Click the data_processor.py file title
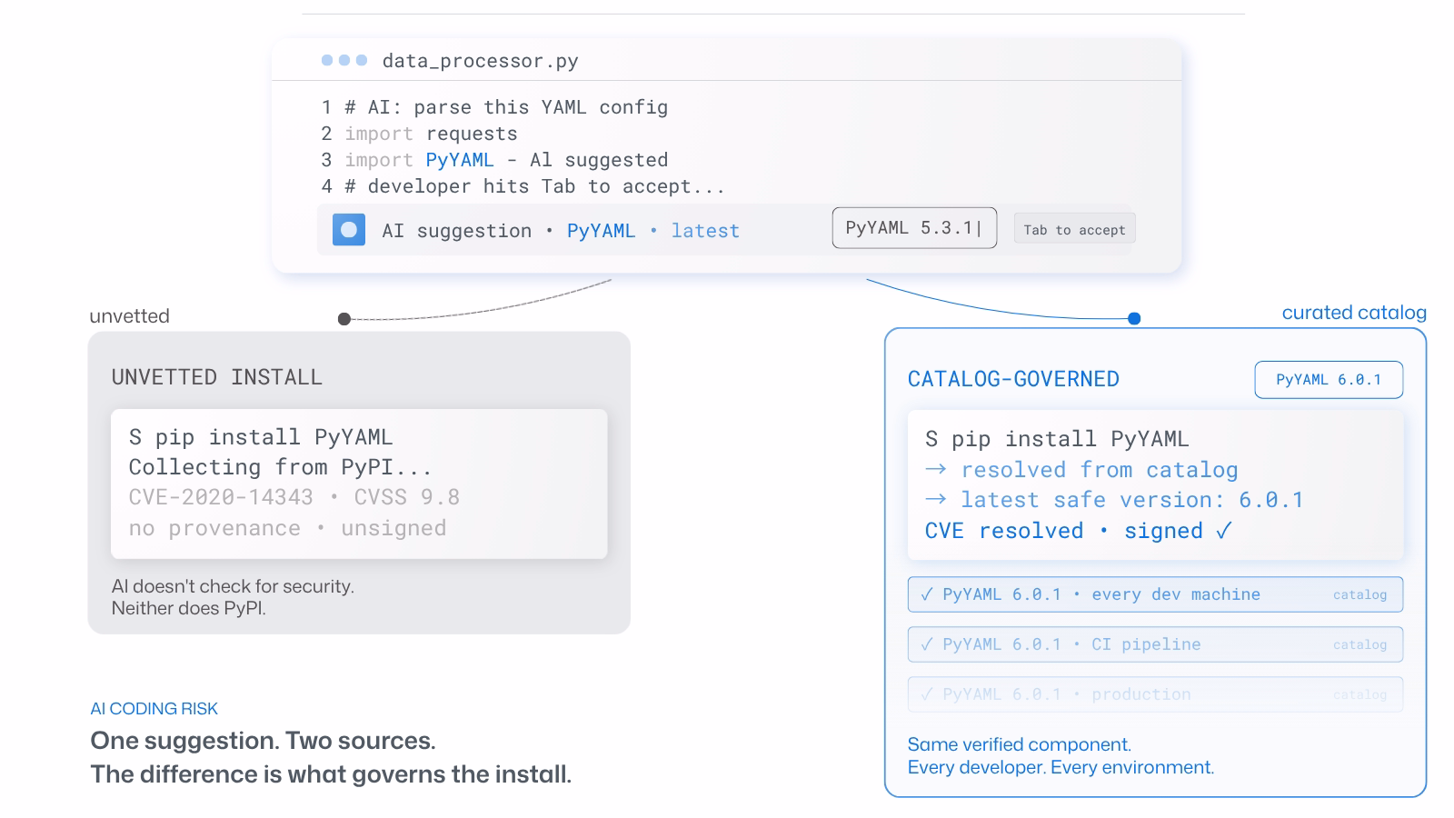1454x818 pixels. [x=480, y=61]
